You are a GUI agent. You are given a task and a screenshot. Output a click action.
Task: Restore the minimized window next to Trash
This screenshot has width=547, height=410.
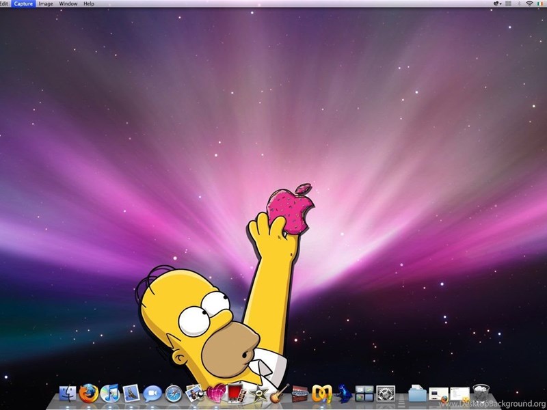point(459,395)
